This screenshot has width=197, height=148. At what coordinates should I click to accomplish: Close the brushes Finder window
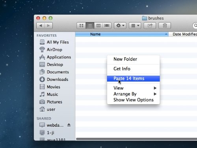(x=38, y=18)
